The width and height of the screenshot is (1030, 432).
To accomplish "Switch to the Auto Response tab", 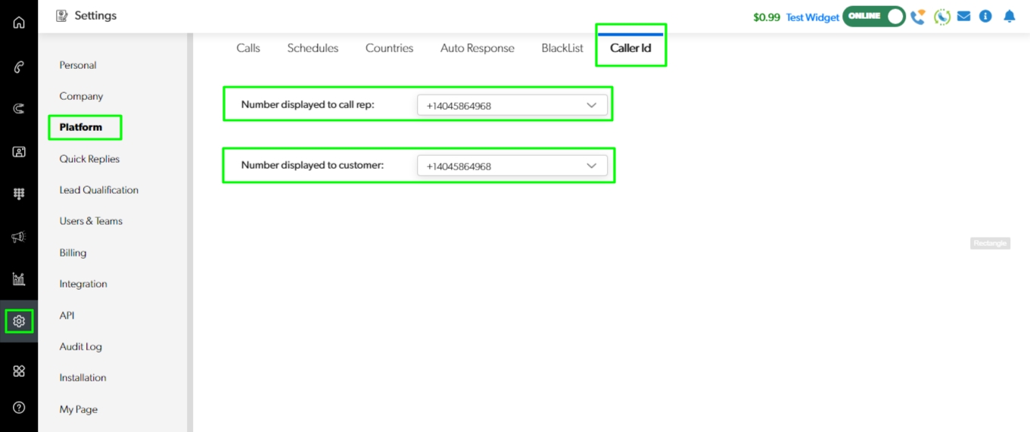I will click(x=477, y=48).
